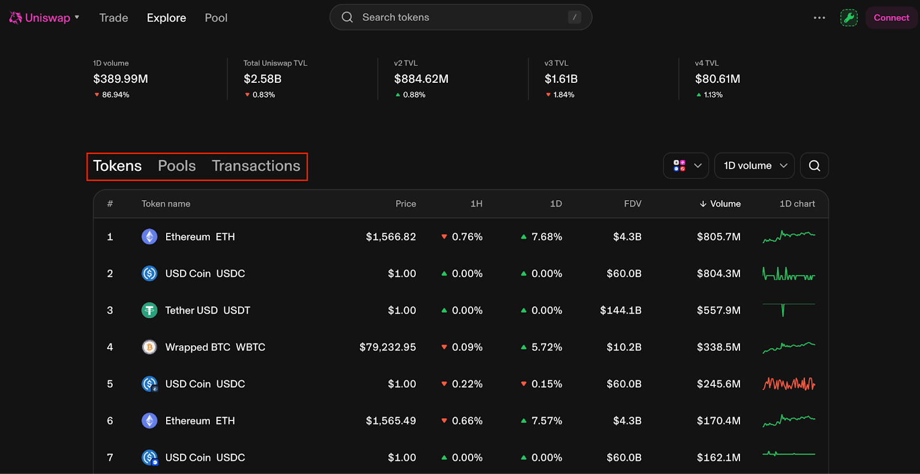This screenshot has height=474, width=920.
Task: Open the Explore menu
Action: point(166,18)
